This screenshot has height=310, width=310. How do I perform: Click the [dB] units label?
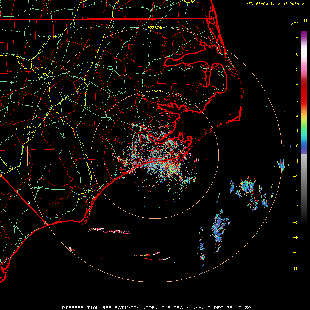tap(294, 24)
